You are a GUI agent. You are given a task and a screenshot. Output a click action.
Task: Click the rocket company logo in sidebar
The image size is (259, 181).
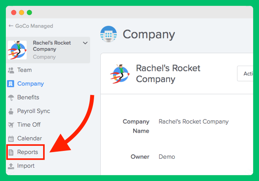pyautogui.click(x=17, y=50)
